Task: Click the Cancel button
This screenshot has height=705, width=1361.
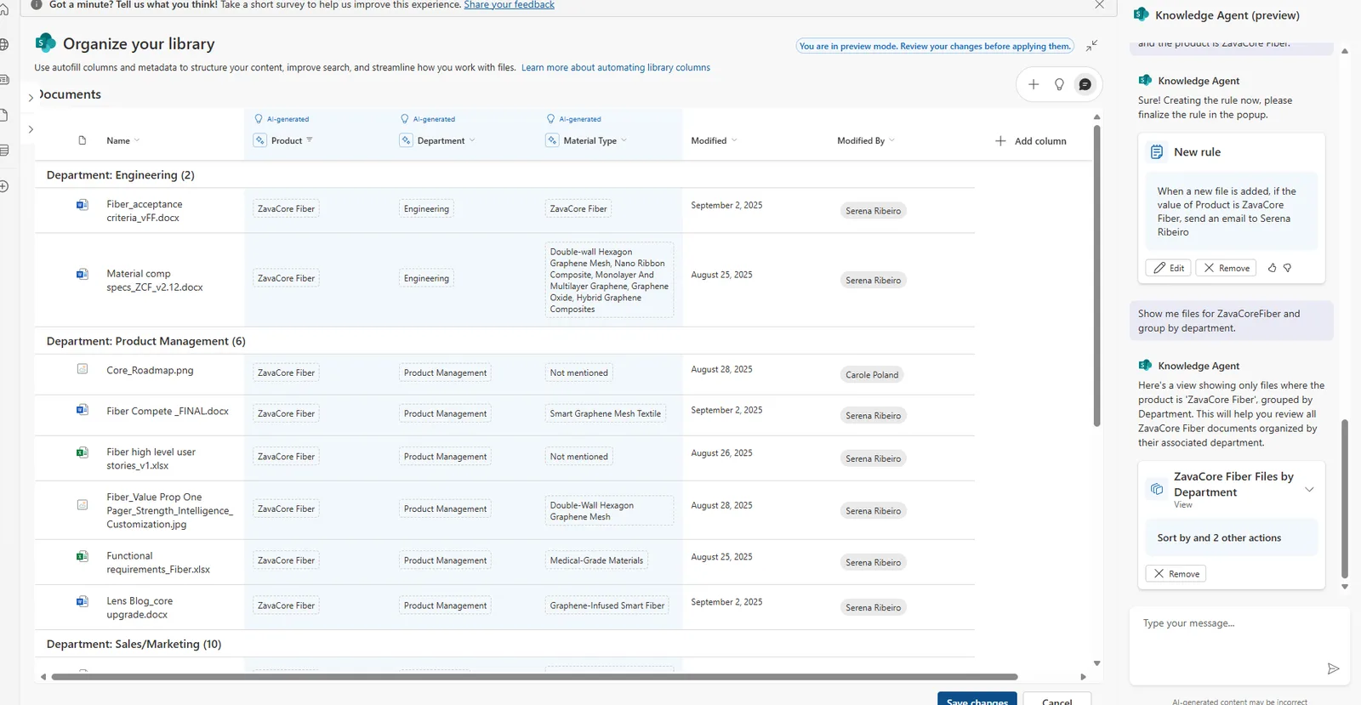Action: point(1056,700)
